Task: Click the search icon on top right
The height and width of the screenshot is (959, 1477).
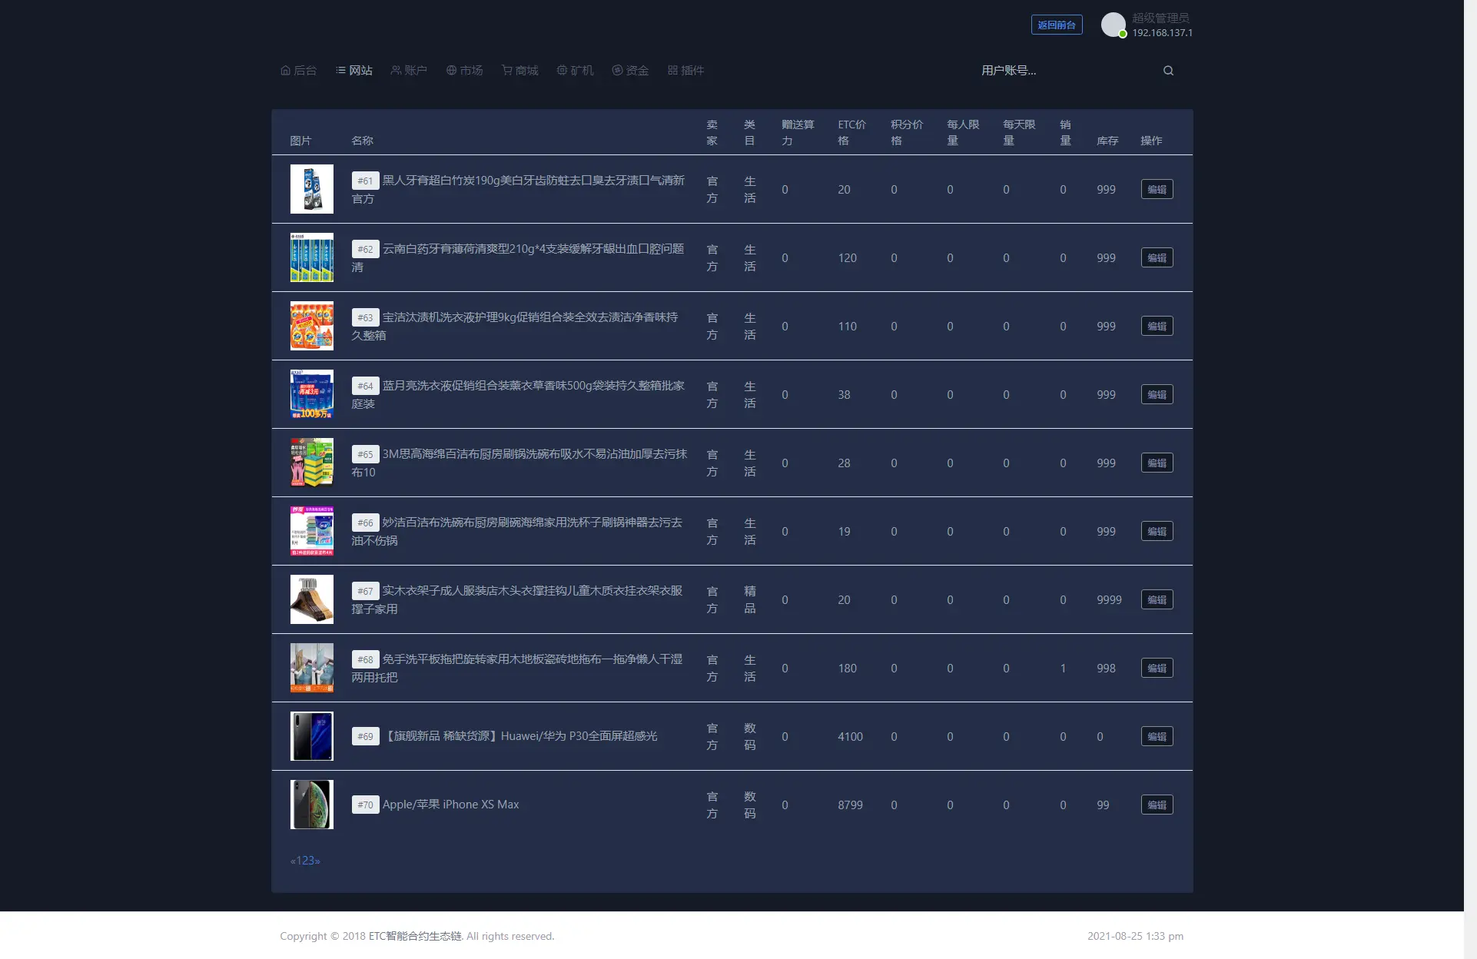Action: [x=1169, y=70]
